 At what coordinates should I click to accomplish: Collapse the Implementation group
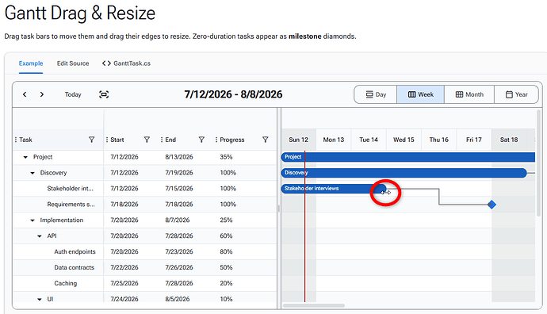33,220
